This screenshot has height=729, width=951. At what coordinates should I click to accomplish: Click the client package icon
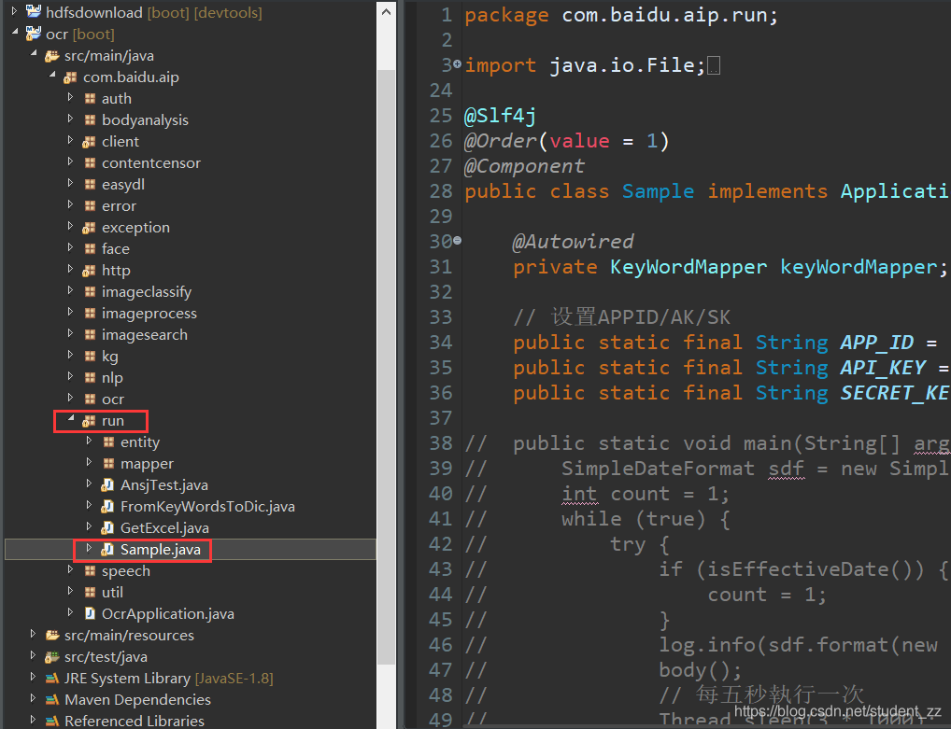pyautogui.click(x=89, y=141)
